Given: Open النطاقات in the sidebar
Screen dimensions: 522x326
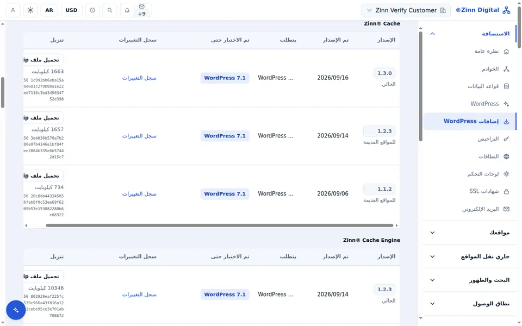Looking at the screenshot, I should coord(470,156).
